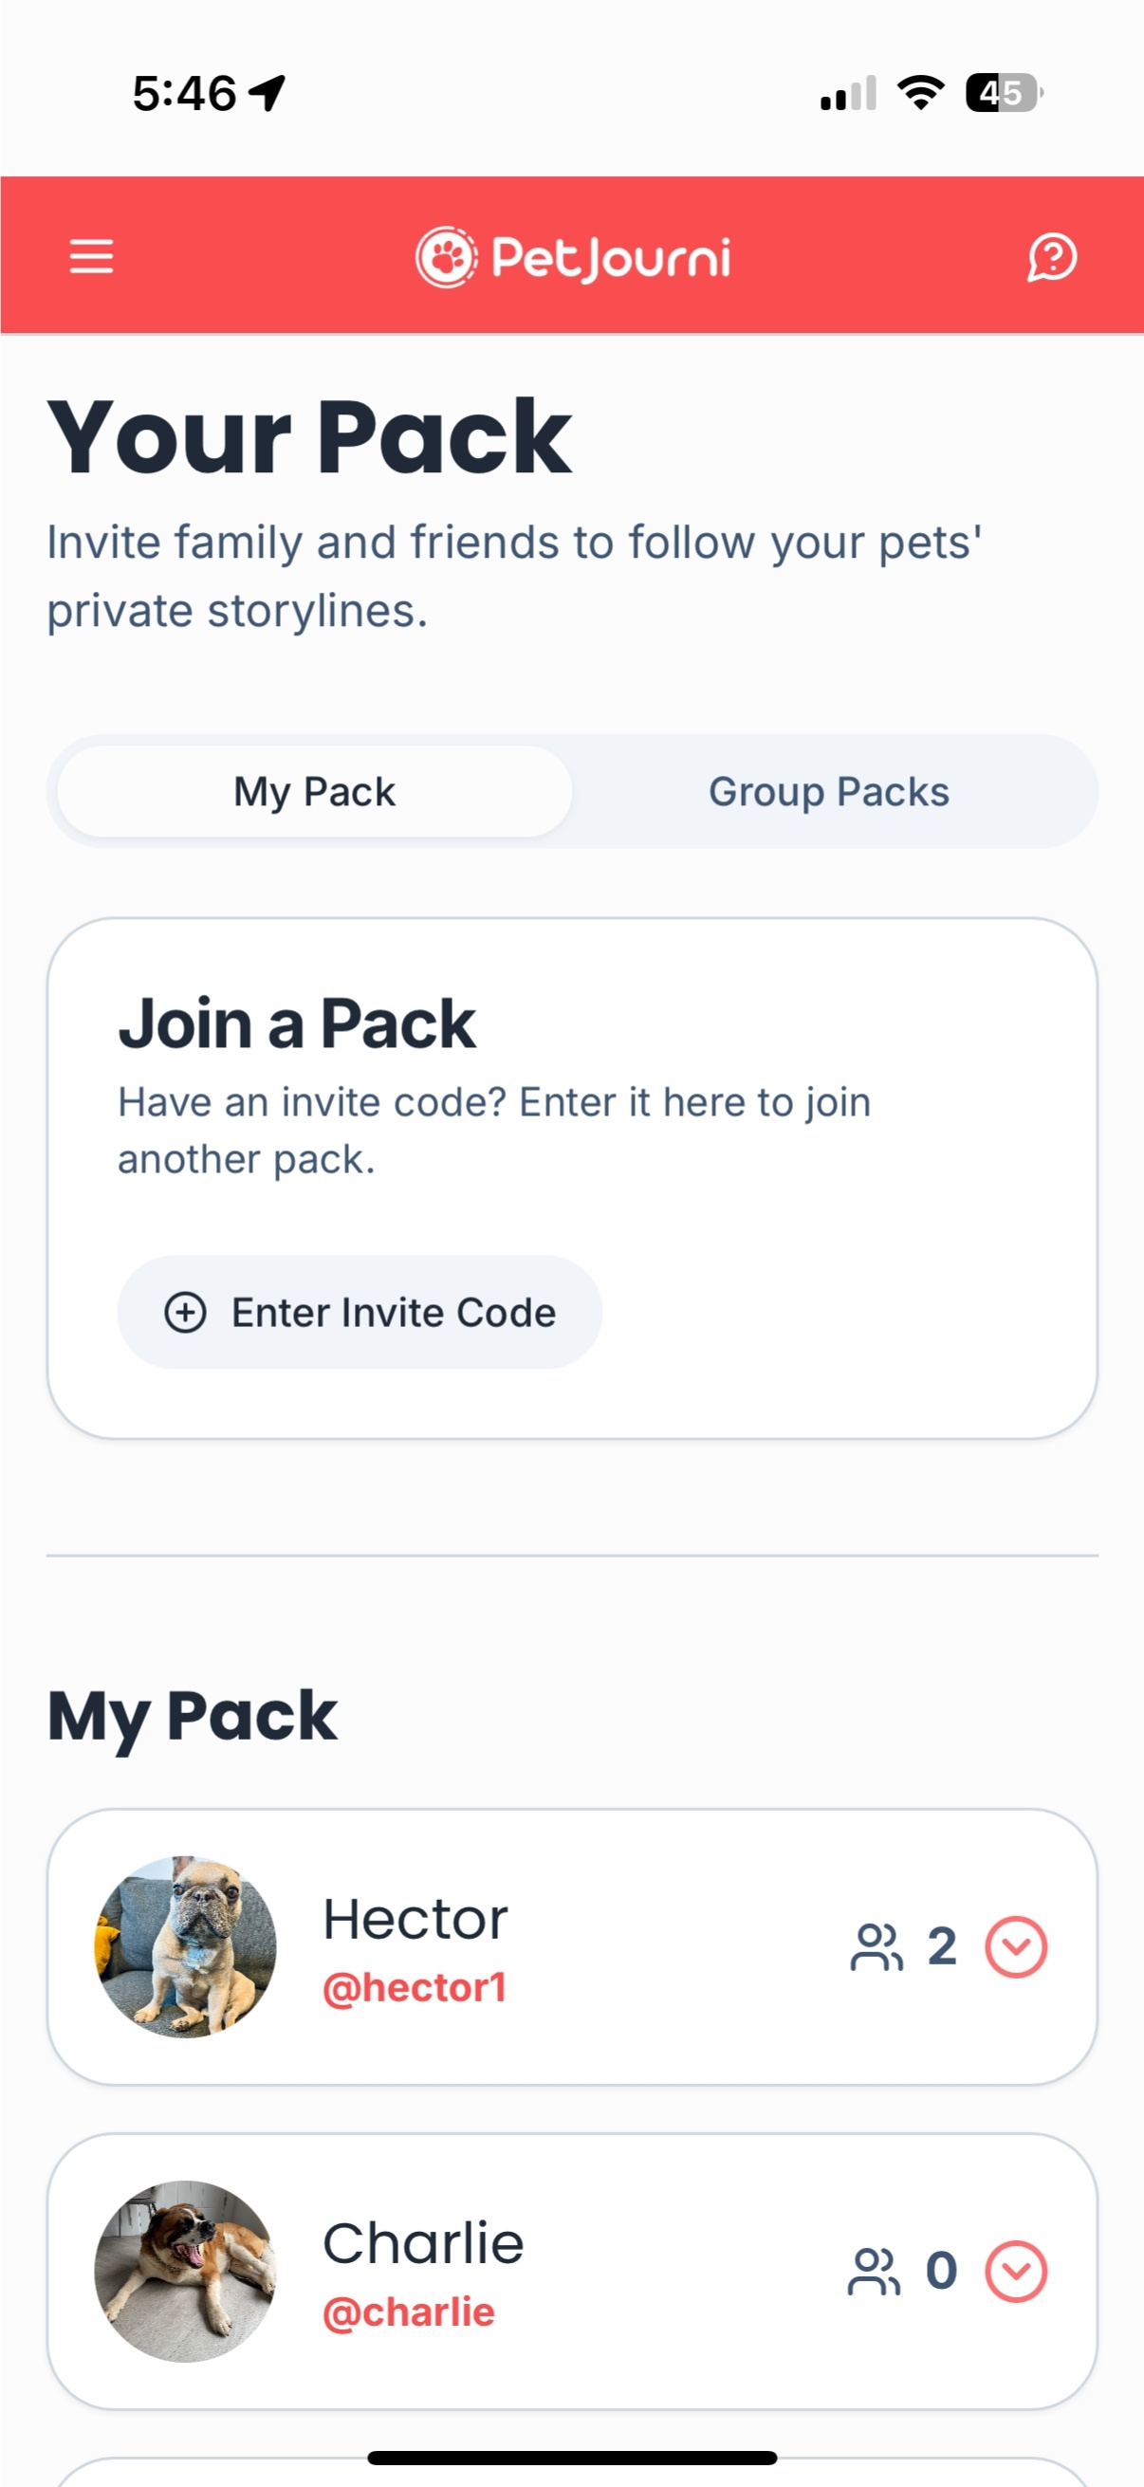Open the hamburger menu
This screenshot has height=2487, width=1144.
click(x=91, y=257)
